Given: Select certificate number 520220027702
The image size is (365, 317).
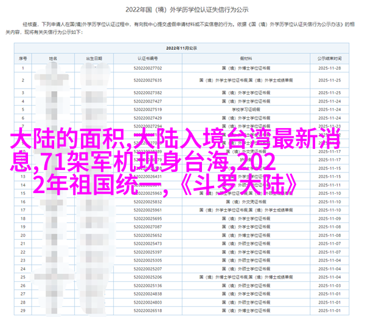Looking at the screenshot, I should tap(148, 68).
